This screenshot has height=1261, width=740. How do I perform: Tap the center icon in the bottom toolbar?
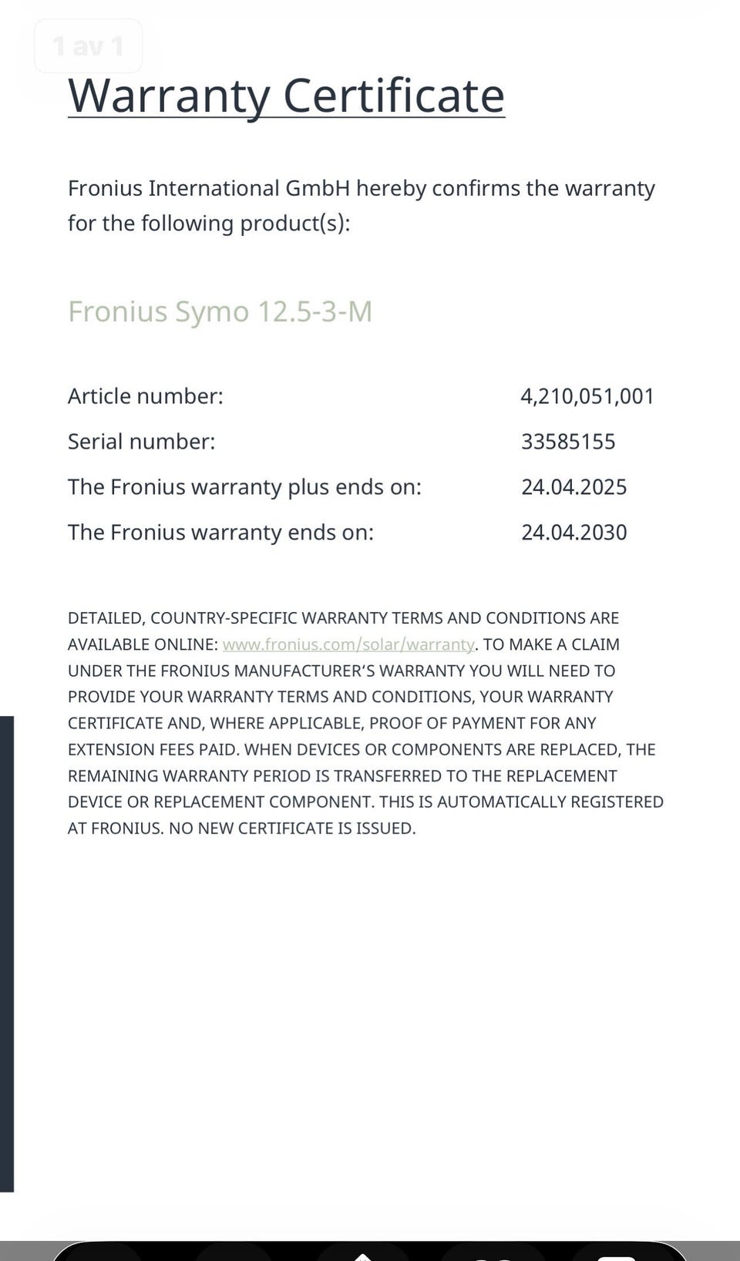[x=362, y=1254]
